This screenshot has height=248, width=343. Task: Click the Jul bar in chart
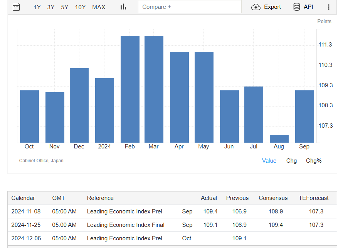(x=254, y=115)
